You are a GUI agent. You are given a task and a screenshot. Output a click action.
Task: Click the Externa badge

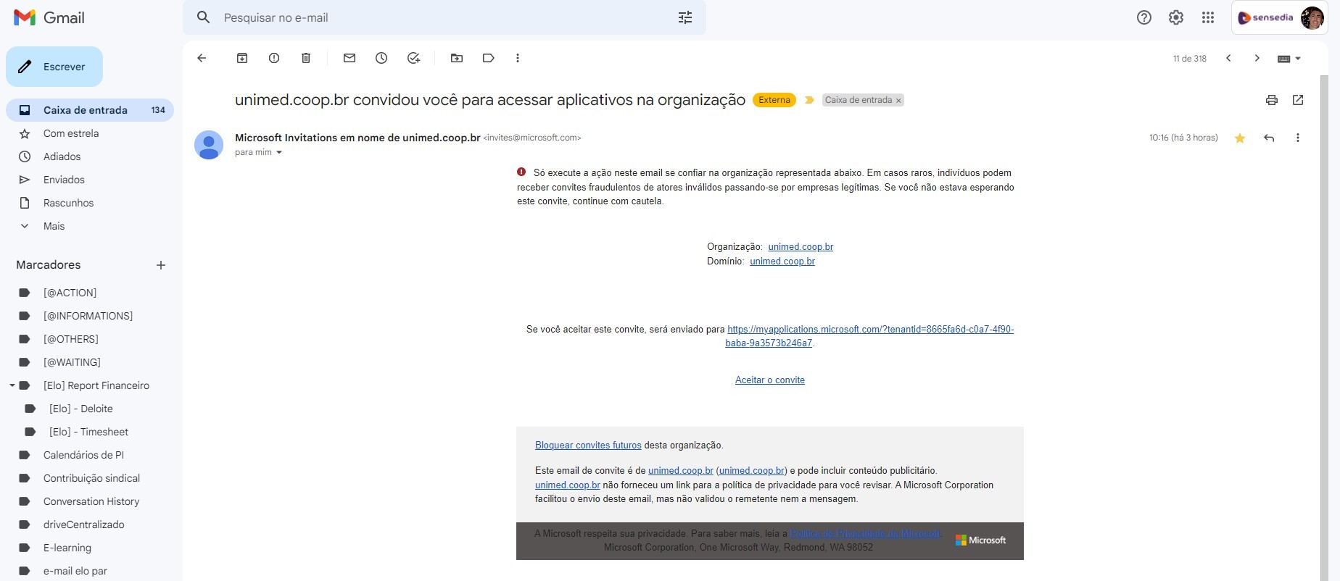pyautogui.click(x=774, y=100)
